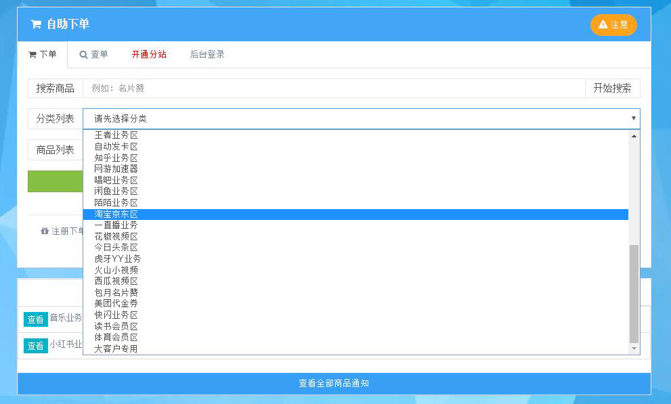671x404 pixels.
Task: Select the highlighted 淘宝京东区 option
Action: tap(355, 215)
